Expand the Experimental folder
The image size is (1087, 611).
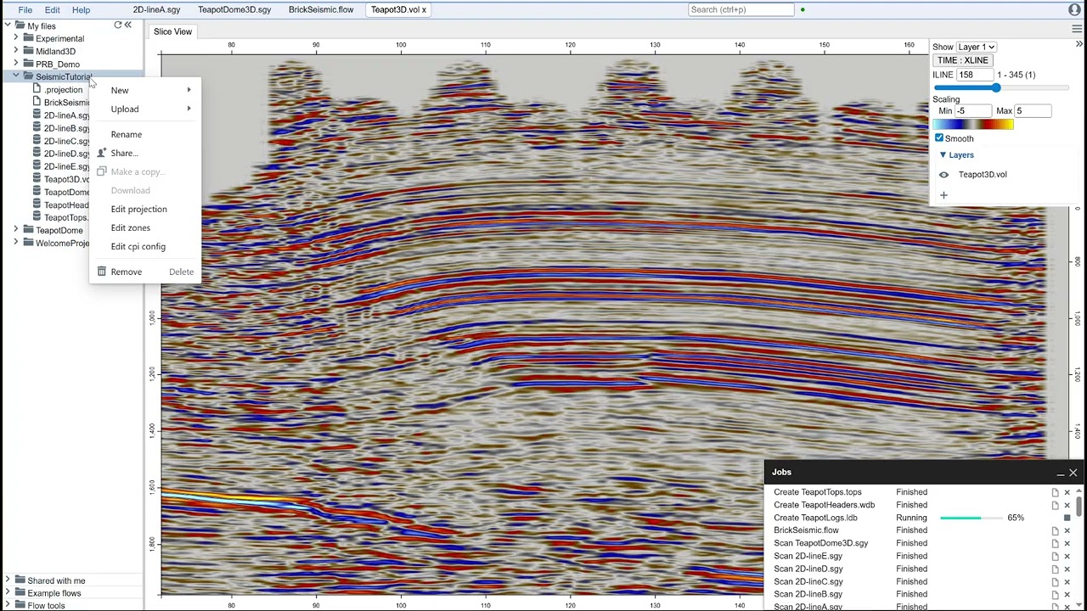(x=16, y=38)
